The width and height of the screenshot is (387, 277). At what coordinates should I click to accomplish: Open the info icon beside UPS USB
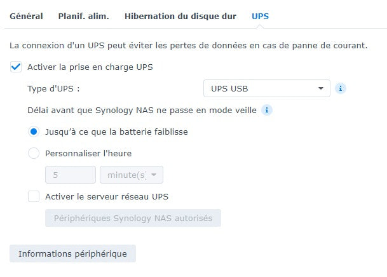(341, 88)
